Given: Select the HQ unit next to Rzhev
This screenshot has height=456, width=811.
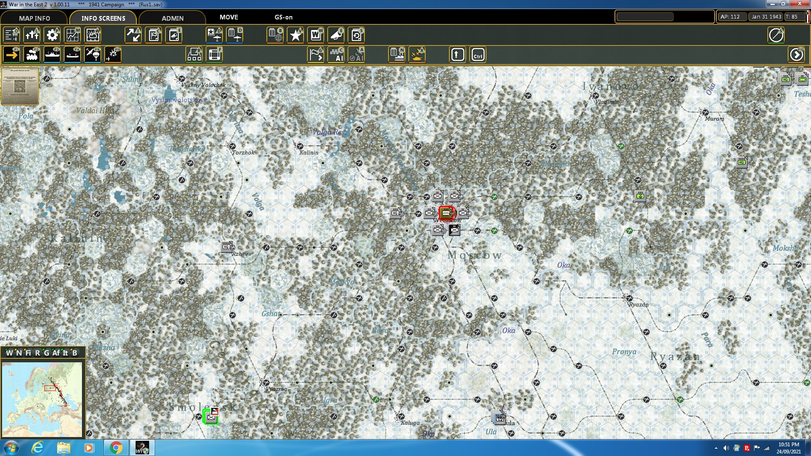Looking at the screenshot, I should [x=227, y=247].
